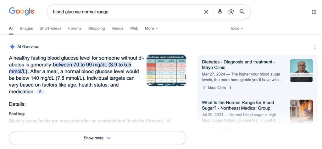Open the More dropdown in search tabs

[x=151, y=29]
